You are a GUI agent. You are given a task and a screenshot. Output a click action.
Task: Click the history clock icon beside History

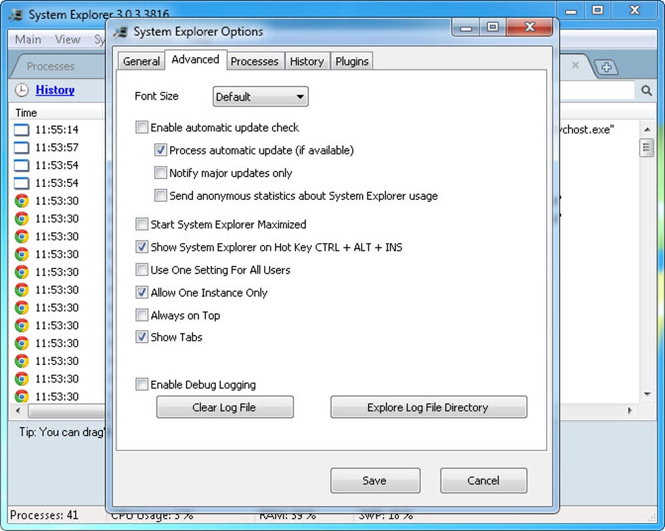tap(22, 90)
